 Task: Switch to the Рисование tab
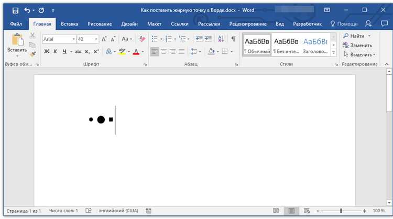100,24
